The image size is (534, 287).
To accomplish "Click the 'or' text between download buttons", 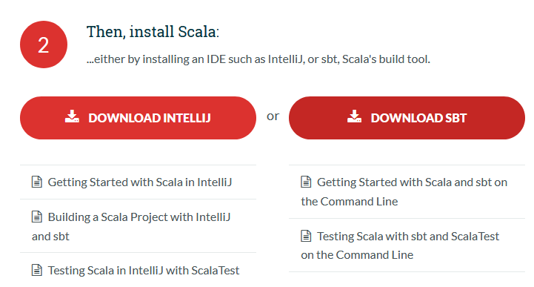I will pyautogui.click(x=273, y=116).
